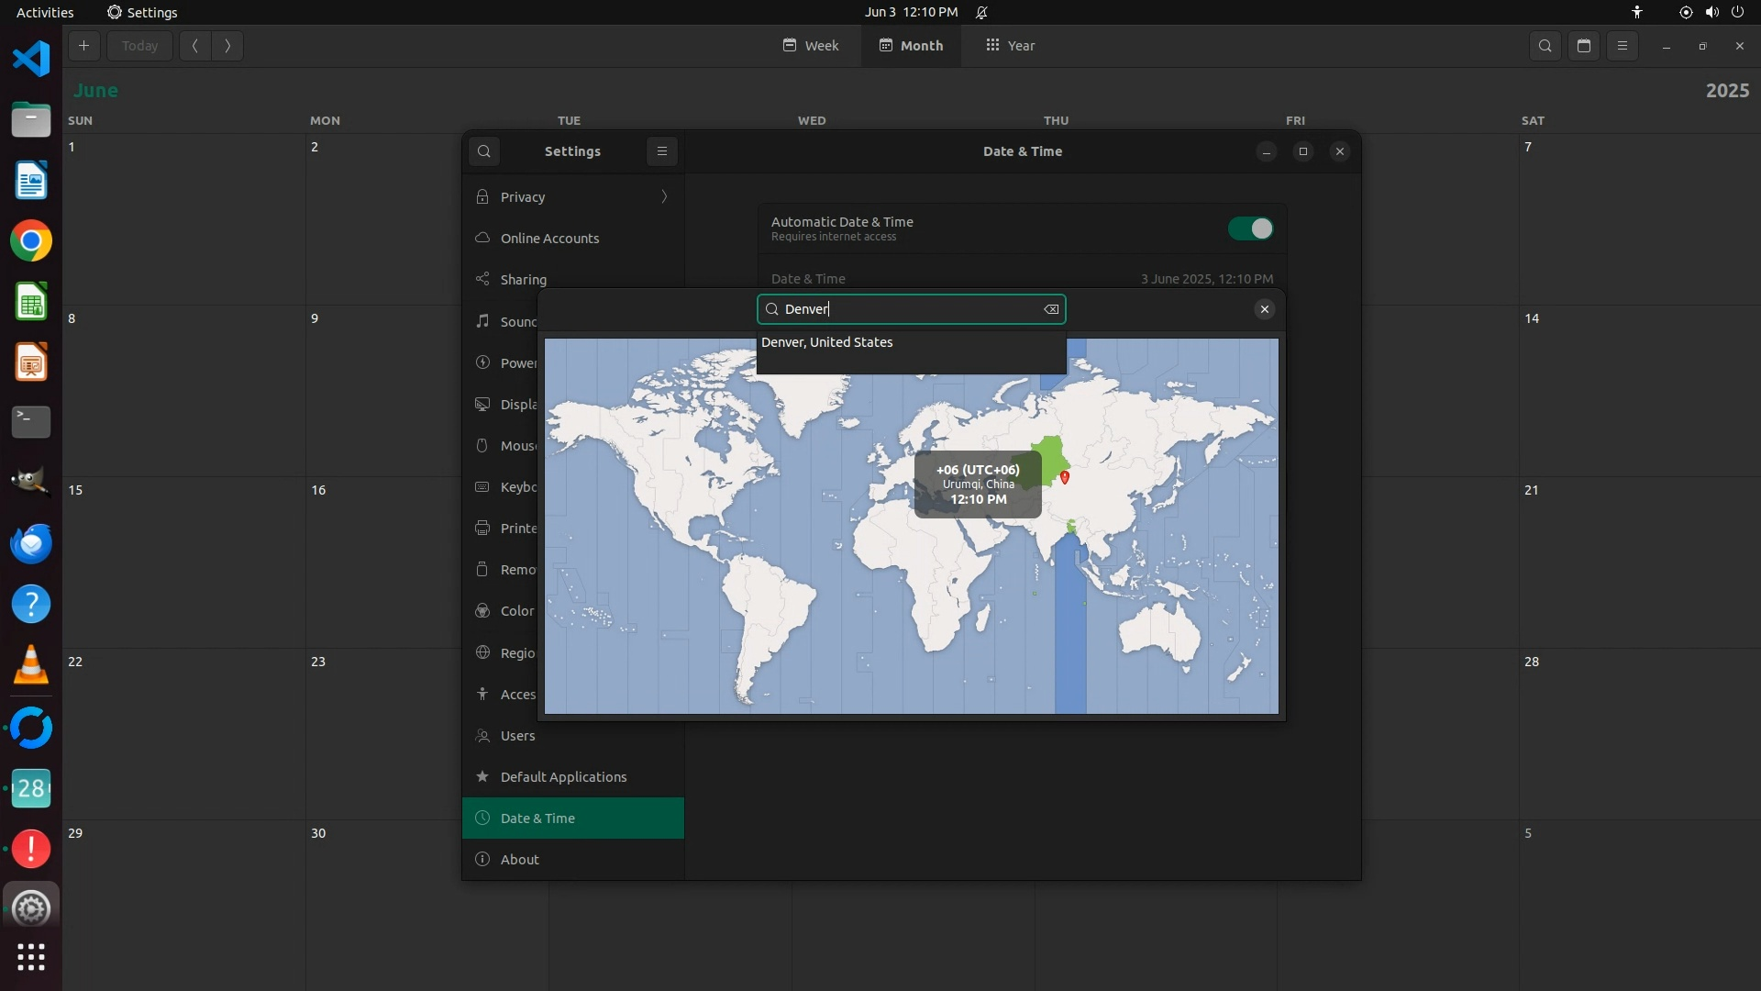Expand the Privacy settings chevron

point(664,197)
